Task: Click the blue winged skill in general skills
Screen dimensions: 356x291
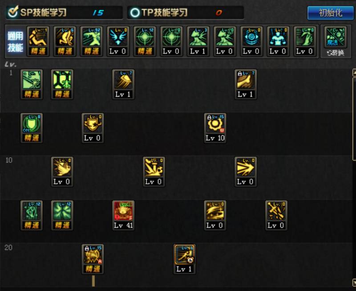Action: point(118,41)
